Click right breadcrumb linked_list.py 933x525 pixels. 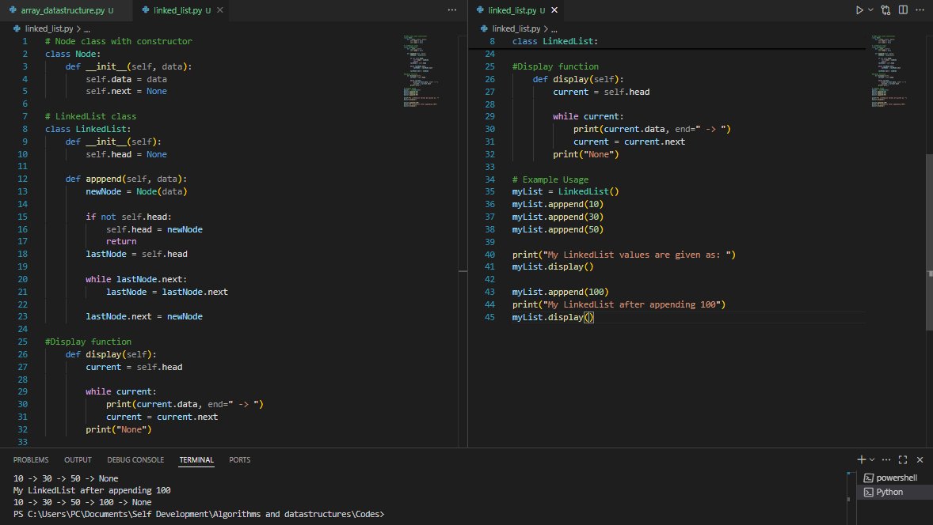[516, 28]
